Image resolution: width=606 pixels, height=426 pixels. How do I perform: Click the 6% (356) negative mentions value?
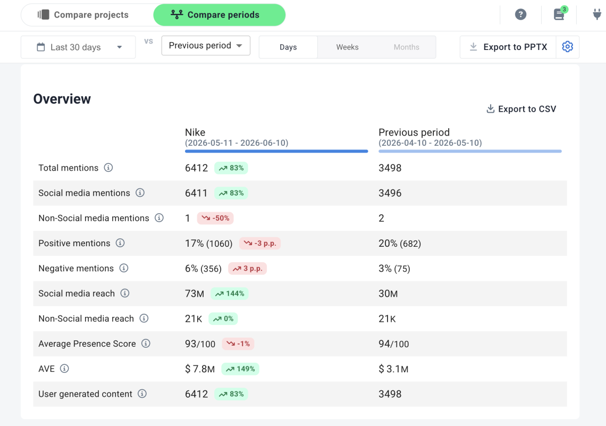(203, 269)
